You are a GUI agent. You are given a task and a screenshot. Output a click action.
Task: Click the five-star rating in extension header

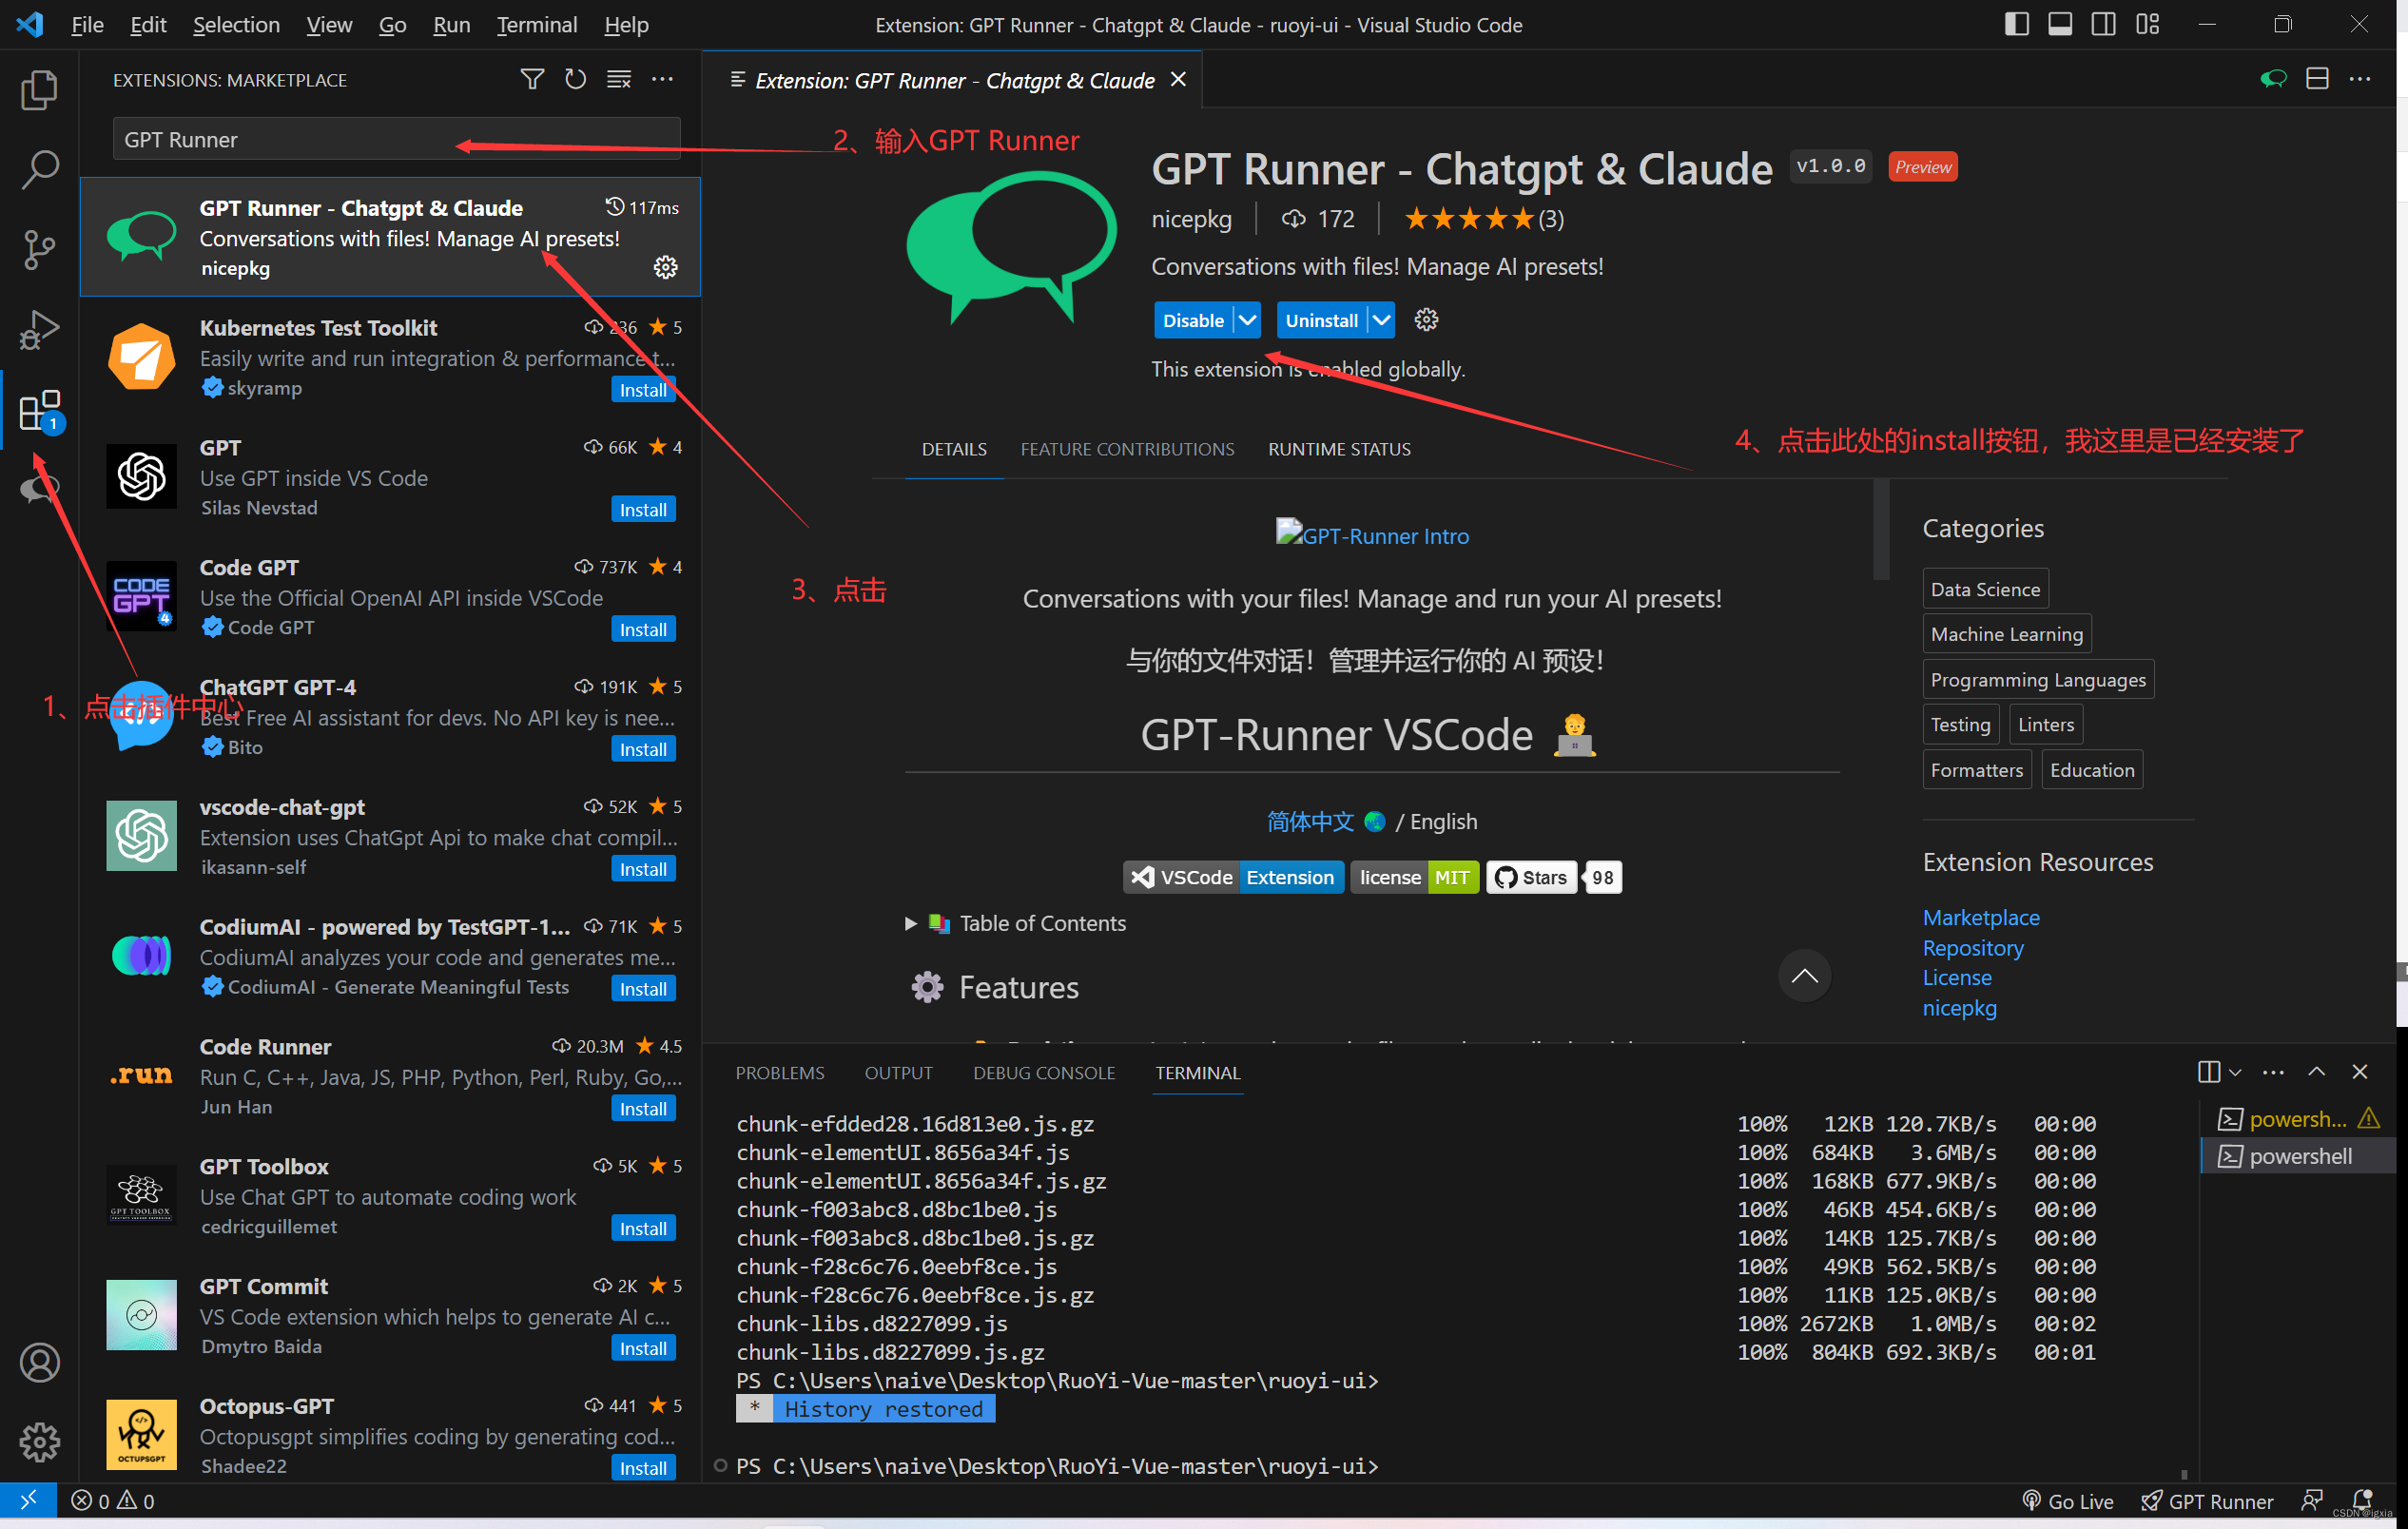click(1483, 219)
